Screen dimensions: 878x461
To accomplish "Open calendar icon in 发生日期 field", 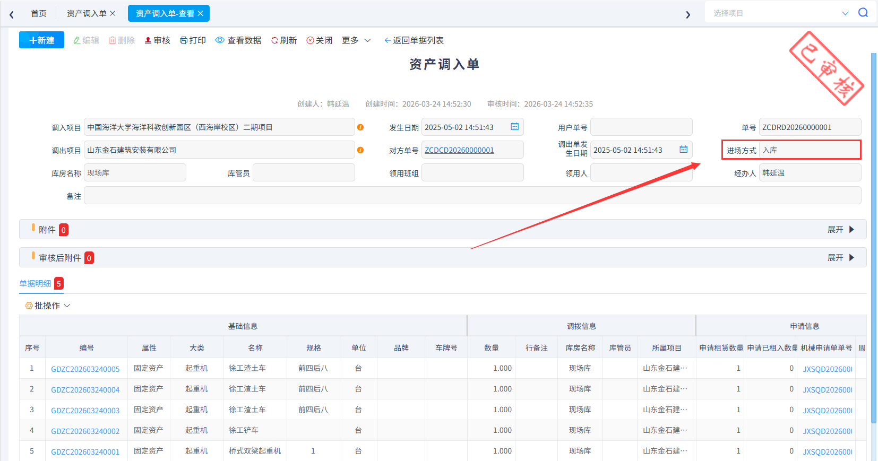I will click(x=515, y=127).
